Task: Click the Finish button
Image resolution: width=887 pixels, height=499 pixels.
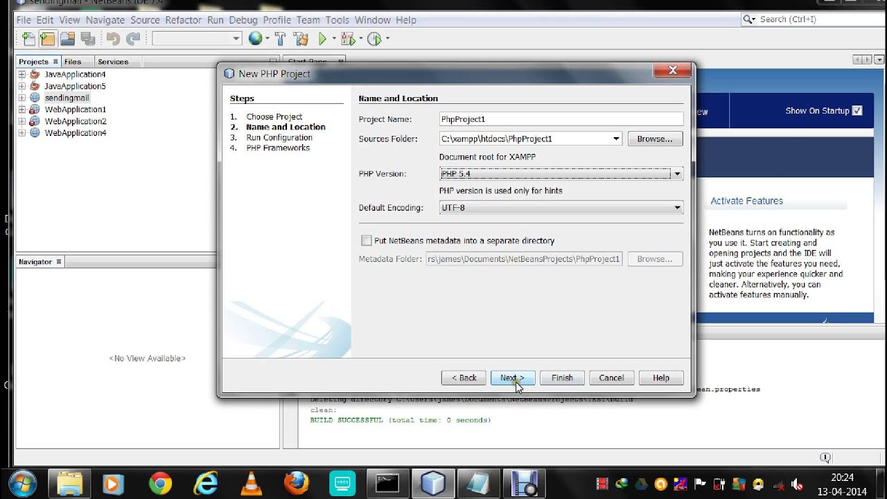Action: [562, 378]
